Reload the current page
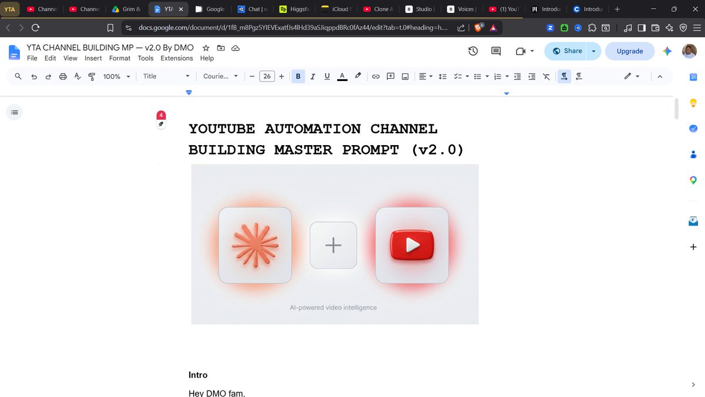Viewport: 705px width, 397px height. click(x=36, y=28)
